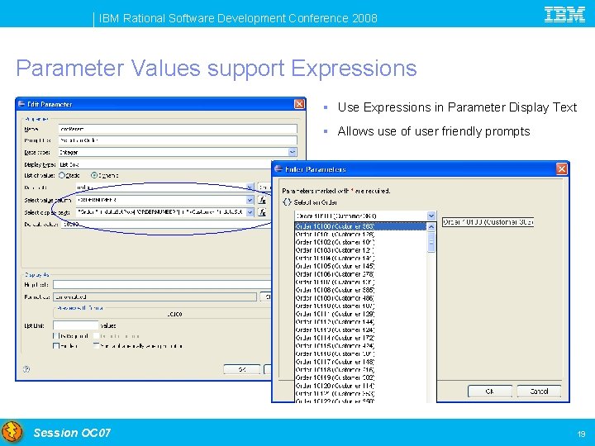Select Order 10108 in the list
This screenshot has width=595, height=446.
pyautogui.click(x=360, y=290)
